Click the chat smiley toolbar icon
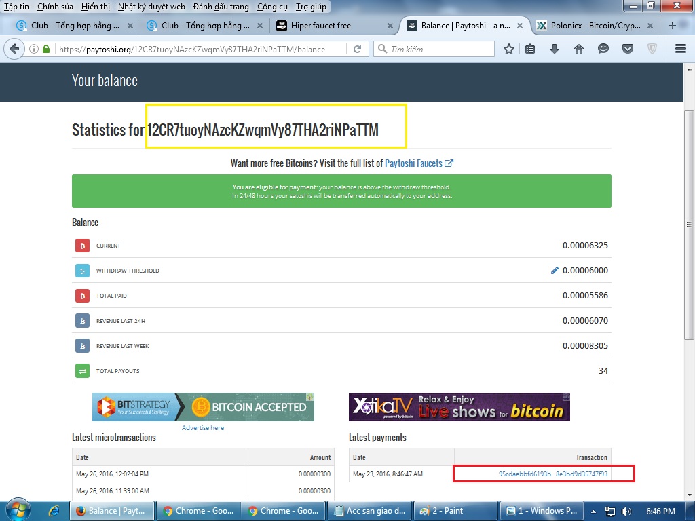The image size is (695, 521). 603,49
